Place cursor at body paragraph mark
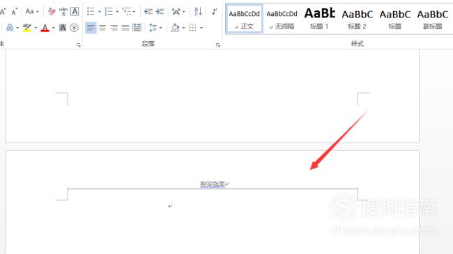 (x=170, y=205)
